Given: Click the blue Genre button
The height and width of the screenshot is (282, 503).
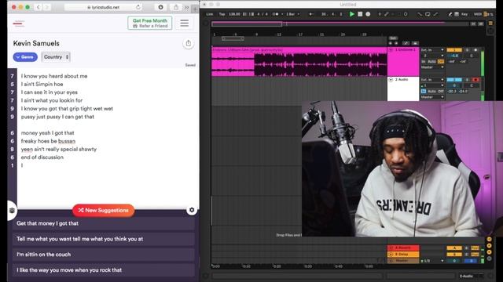Looking at the screenshot, I should click(x=25, y=57).
